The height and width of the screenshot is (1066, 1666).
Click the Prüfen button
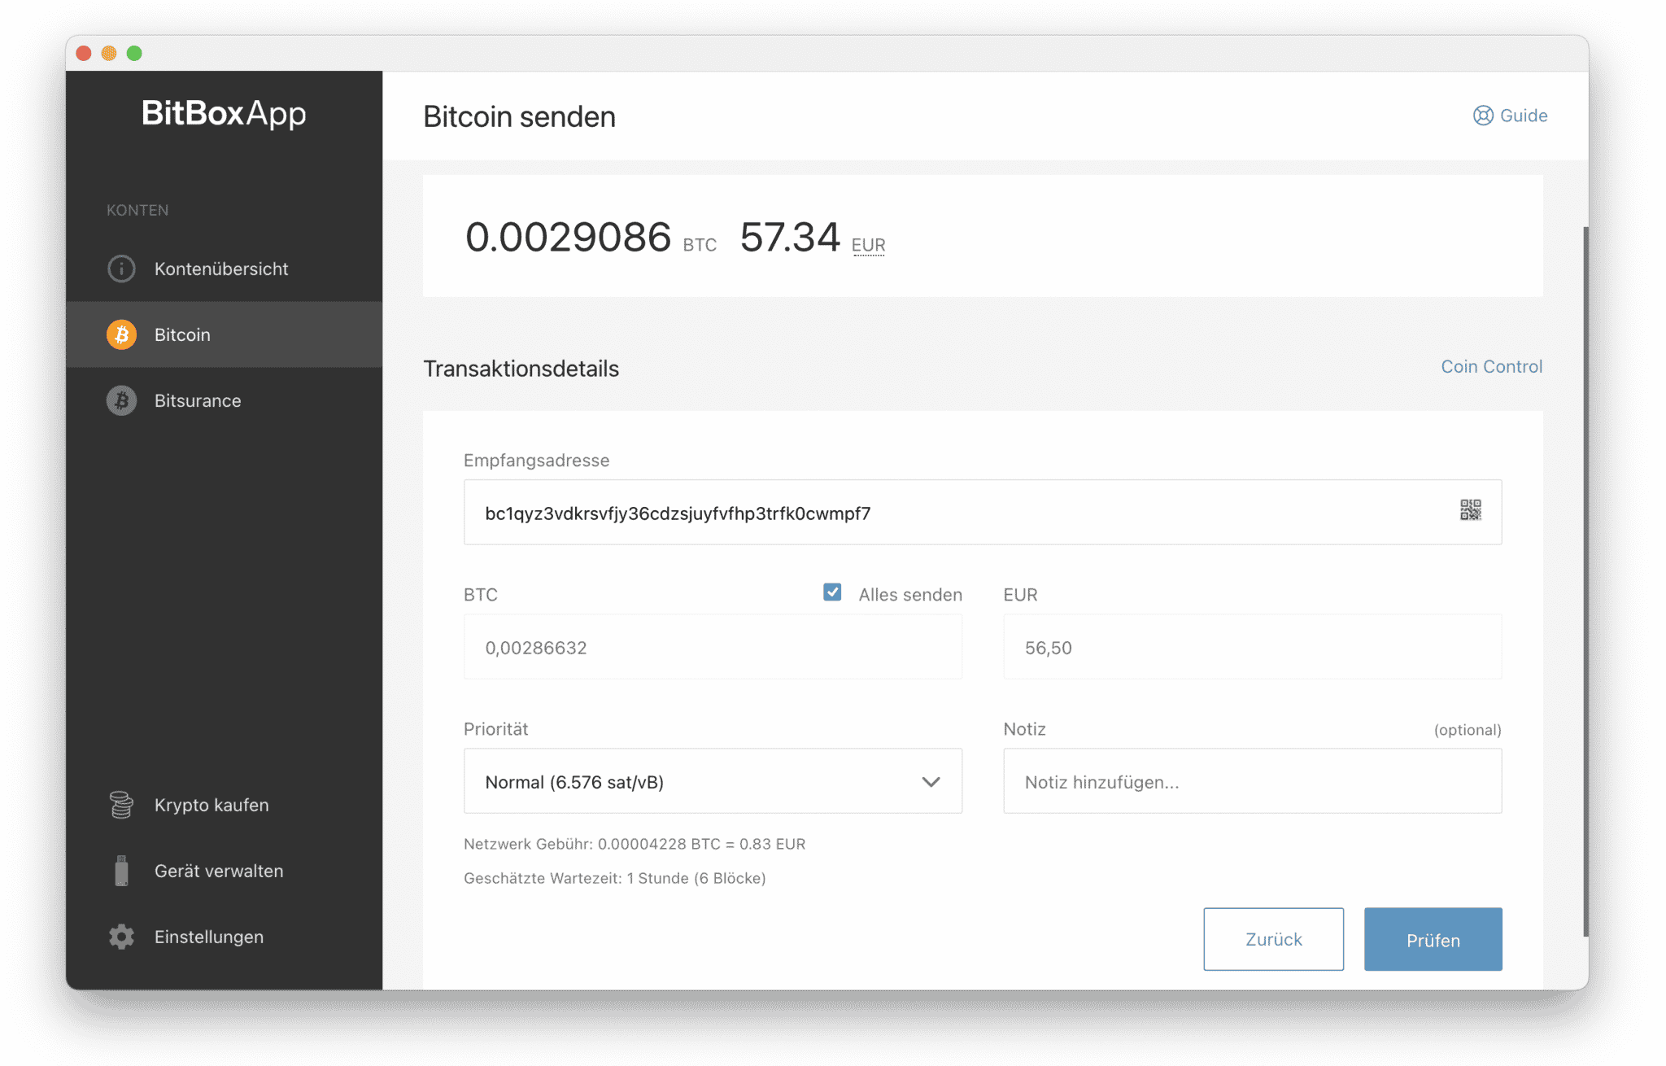[1433, 939]
